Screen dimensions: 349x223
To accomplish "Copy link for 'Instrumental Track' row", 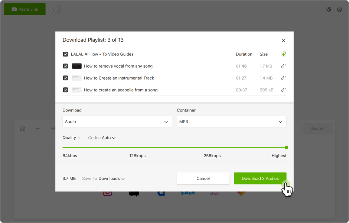I will tap(283, 78).
